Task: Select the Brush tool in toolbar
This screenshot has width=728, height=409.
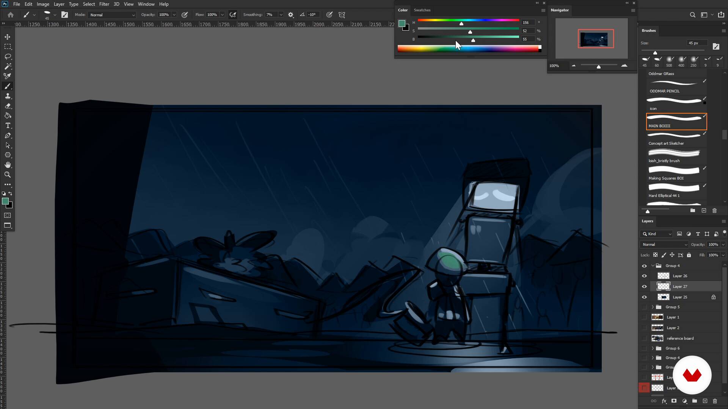Action: 8,86
